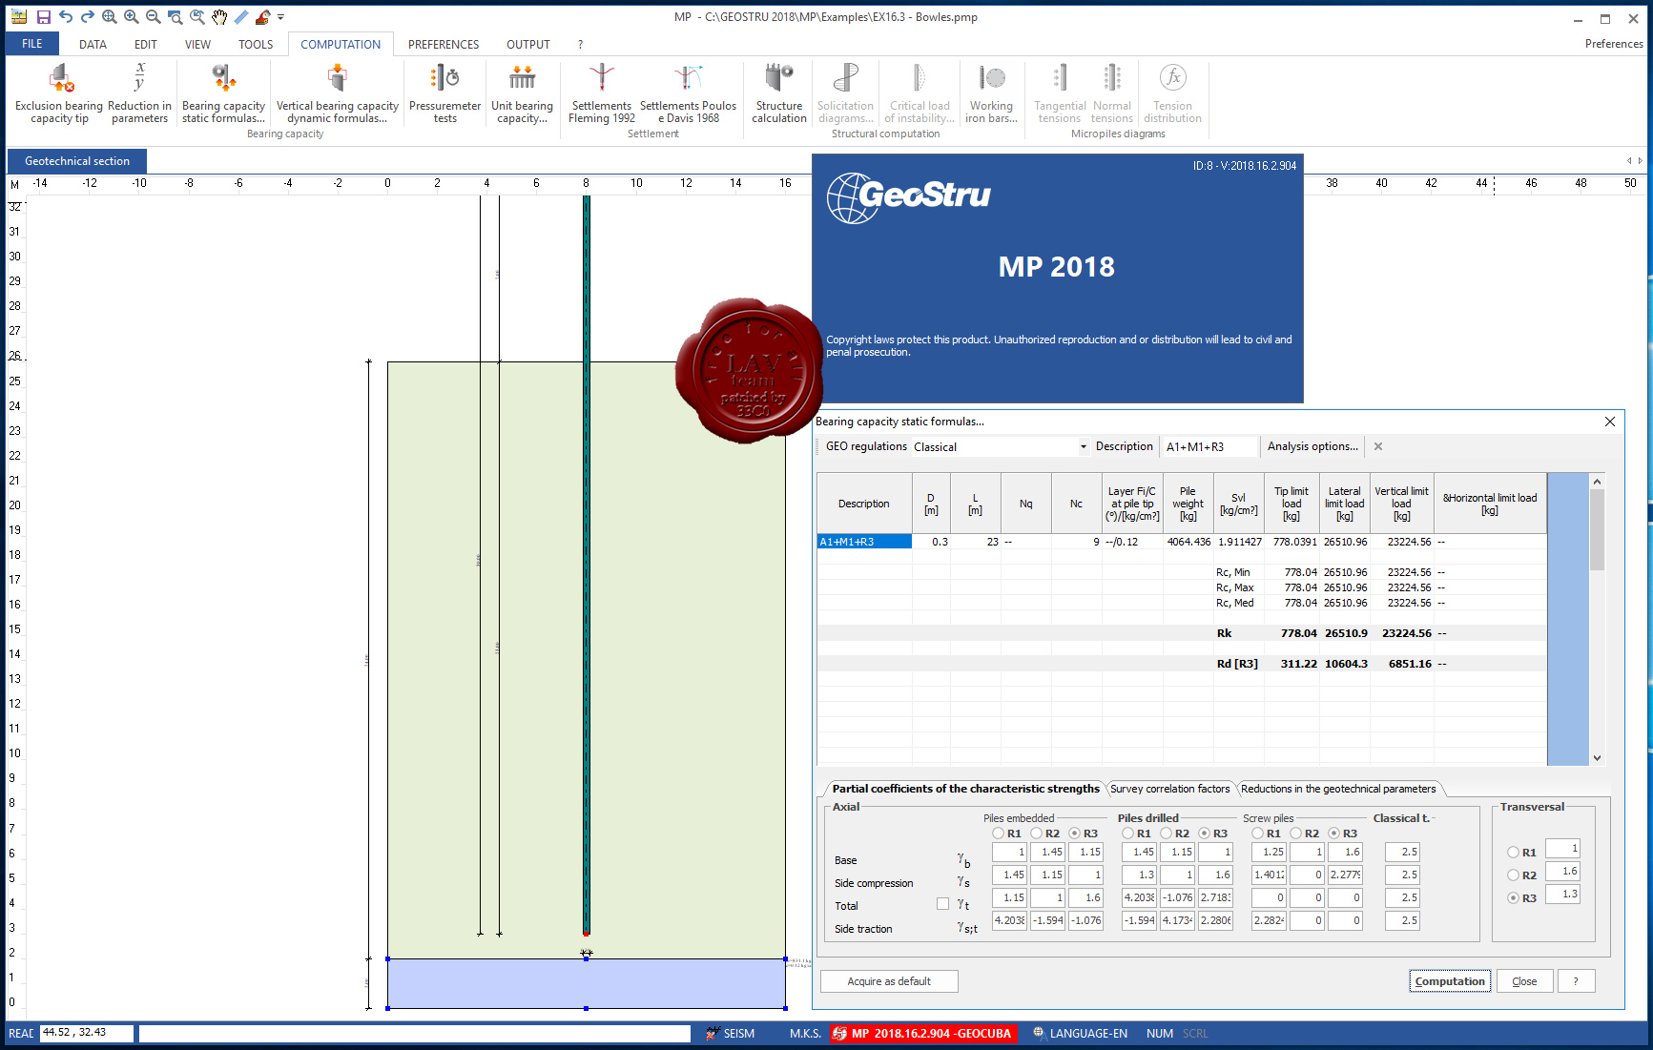
Task: Click the dialog help question mark button
Action: pos(1576,981)
